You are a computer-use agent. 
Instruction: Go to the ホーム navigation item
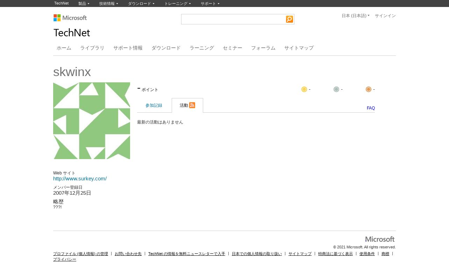coord(64,48)
